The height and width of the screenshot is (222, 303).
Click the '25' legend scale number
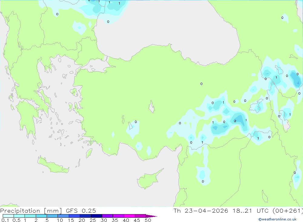(x=93, y=220)
